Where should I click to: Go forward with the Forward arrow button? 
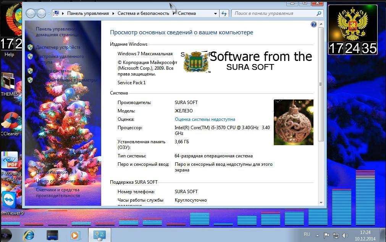(x=41, y=13)
